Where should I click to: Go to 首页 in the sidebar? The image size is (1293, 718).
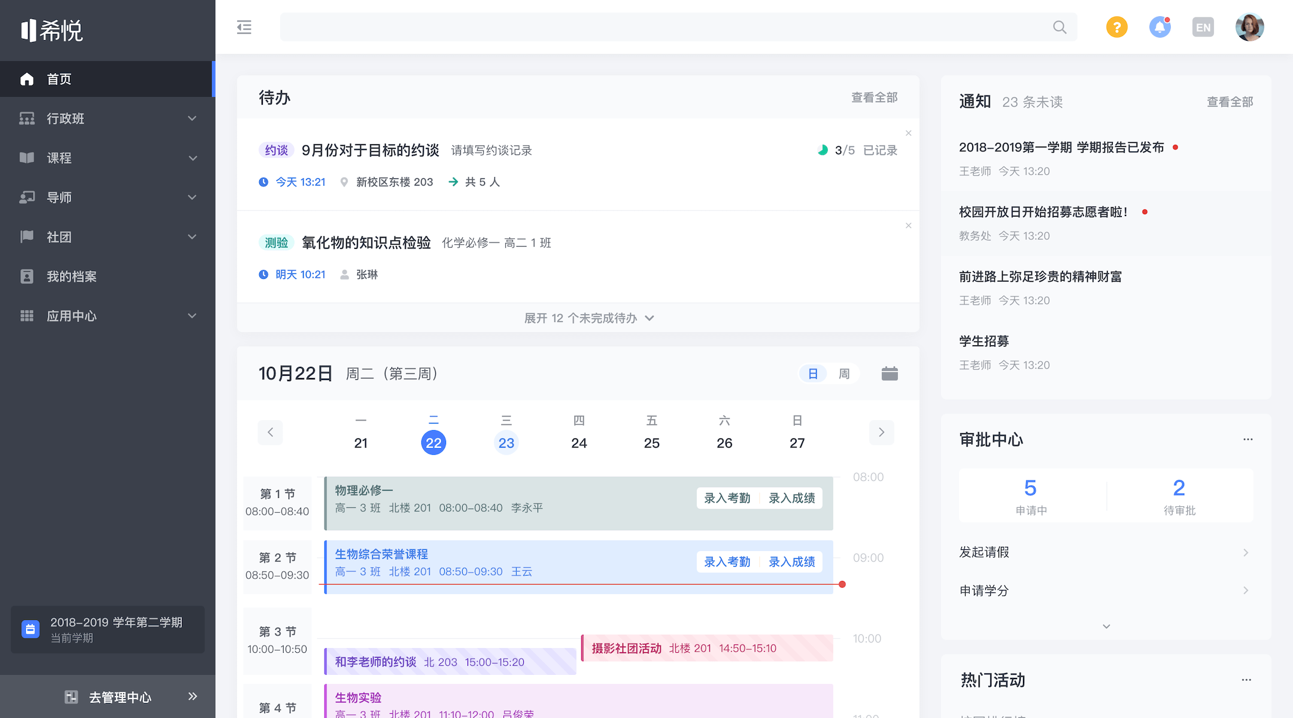[x=59, y=79]
